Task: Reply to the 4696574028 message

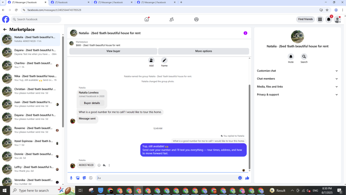Action: click(x=104, y=165)
